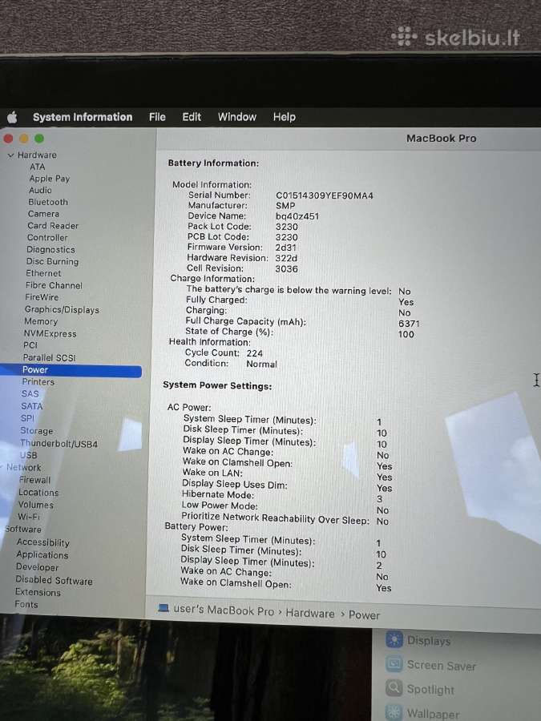Image resolution: width=541 pixels, height=721 pixels.
Task: Open Spotlight icon in System Settings window
Action: 394,688
